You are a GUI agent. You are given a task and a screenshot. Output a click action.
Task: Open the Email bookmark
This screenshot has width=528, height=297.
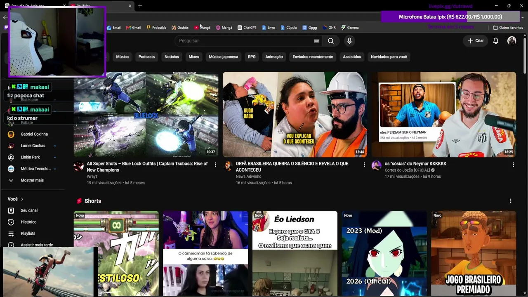coord(113,28)
